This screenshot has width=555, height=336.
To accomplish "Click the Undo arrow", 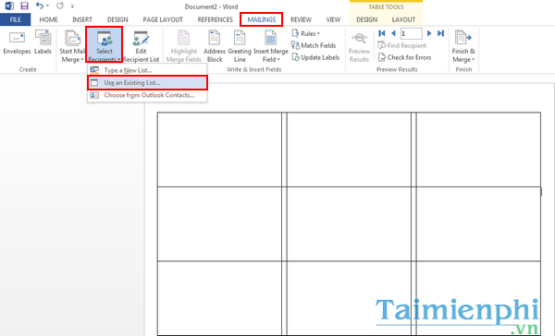I will pos(39,6).
